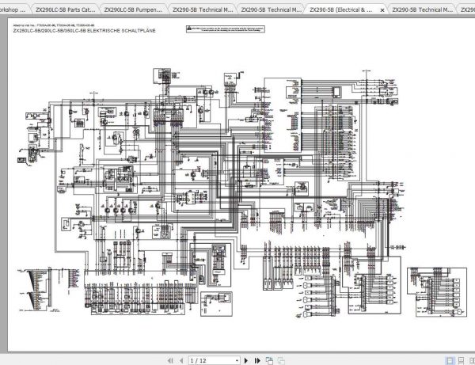
Task: Click the go to next view icon
Action: [281, 360]
